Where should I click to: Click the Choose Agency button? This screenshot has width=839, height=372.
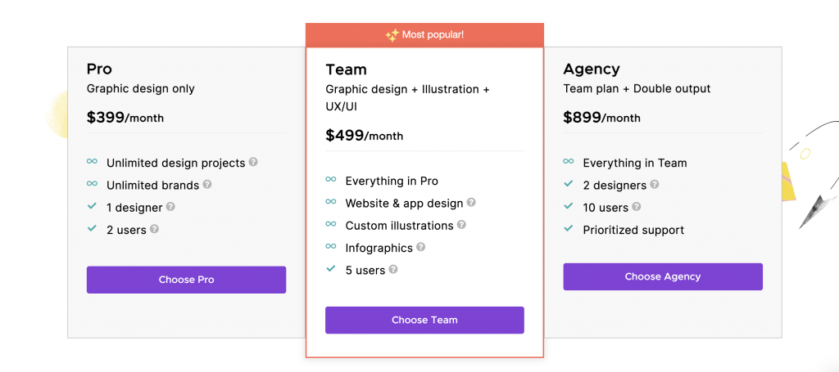[662, 276]
